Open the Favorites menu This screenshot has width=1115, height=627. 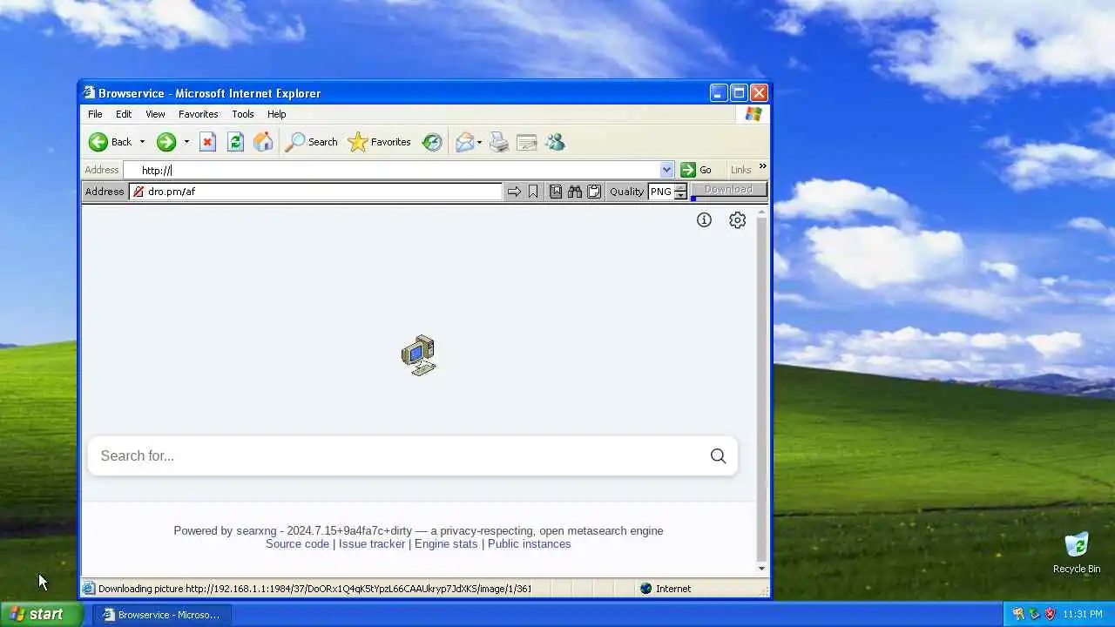(198, 114)
